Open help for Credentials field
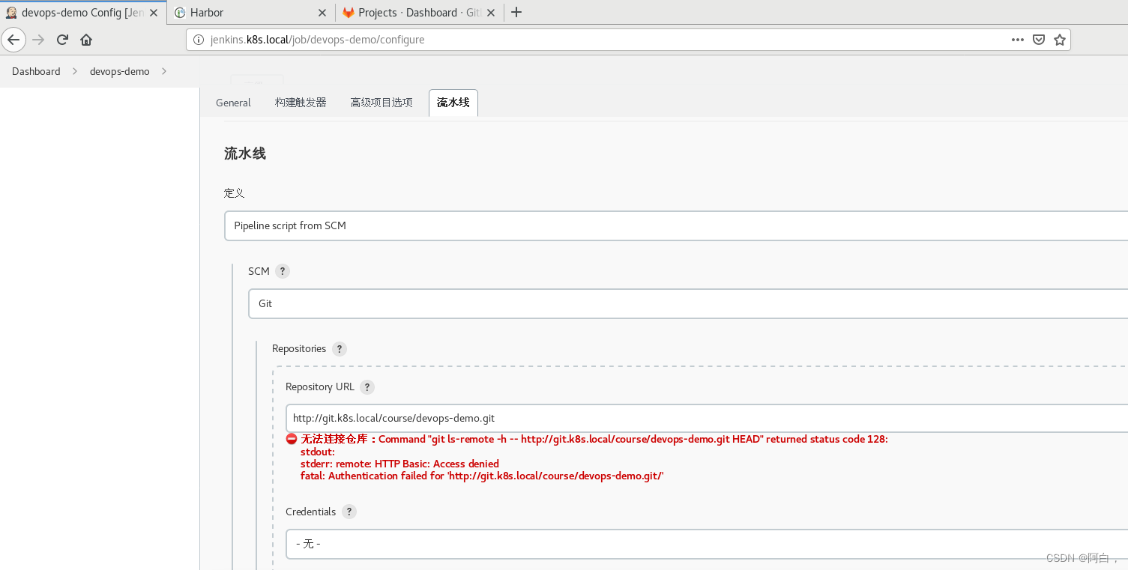The height and width of the screenshot is (570, 1128). tap(349, 512)
